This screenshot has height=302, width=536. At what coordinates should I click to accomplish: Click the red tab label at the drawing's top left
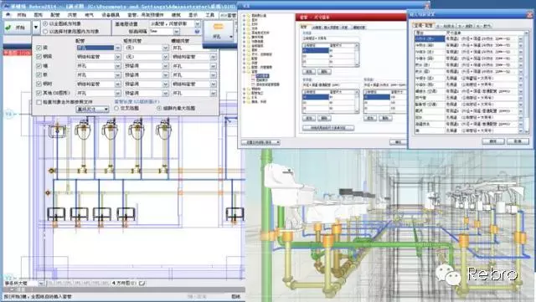coord(17,53)
